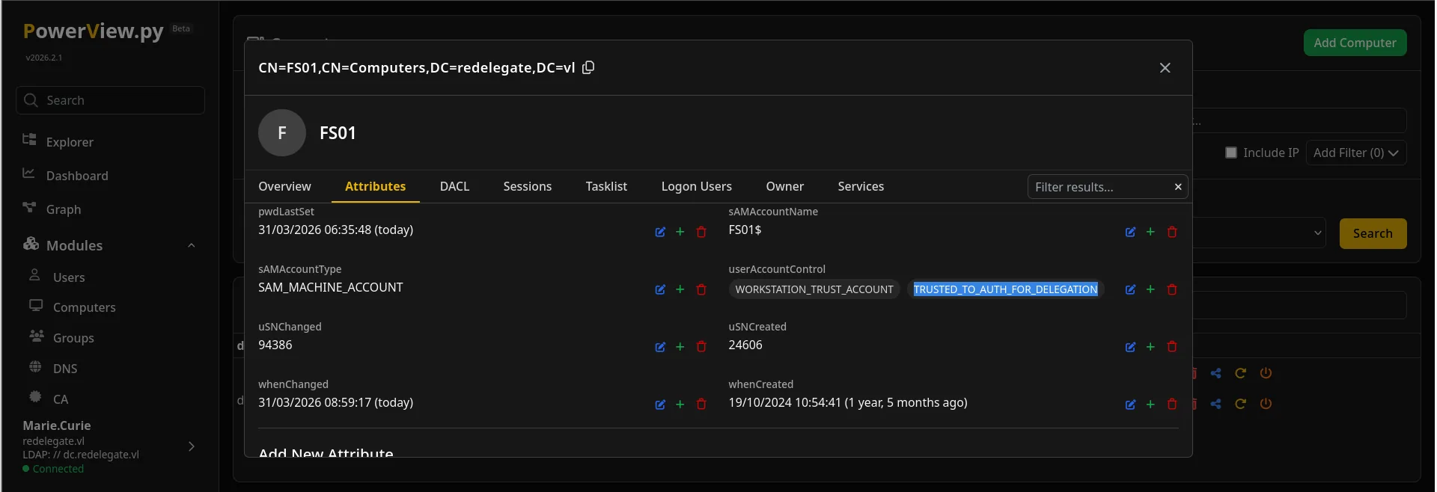Screen dimensions: 1437x492
Task: Delete the uSNChanged attribute
Action: [x=701, y=347]
